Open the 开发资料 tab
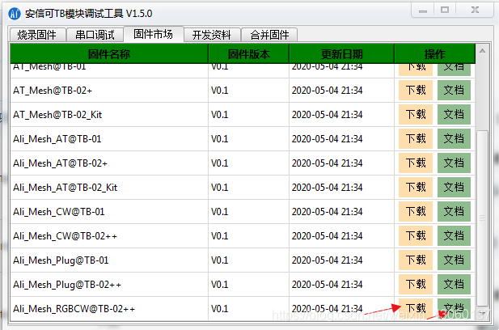 coord(212,35)
